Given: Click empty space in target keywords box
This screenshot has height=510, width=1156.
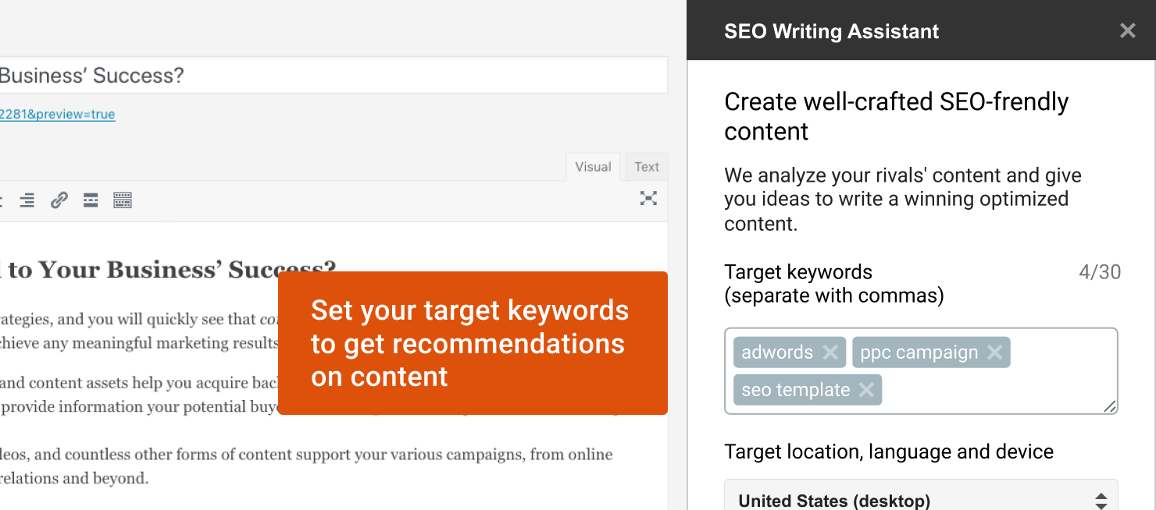Looking at the screenshot, I should pyautogui.click(x=1000, y=391).
